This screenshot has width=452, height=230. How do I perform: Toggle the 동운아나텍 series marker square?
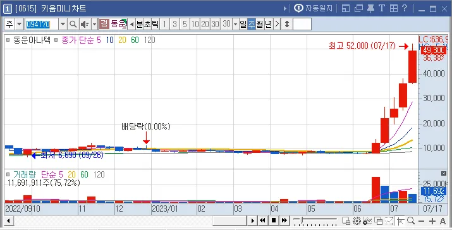pyautogui.click(x=8, y=40)
